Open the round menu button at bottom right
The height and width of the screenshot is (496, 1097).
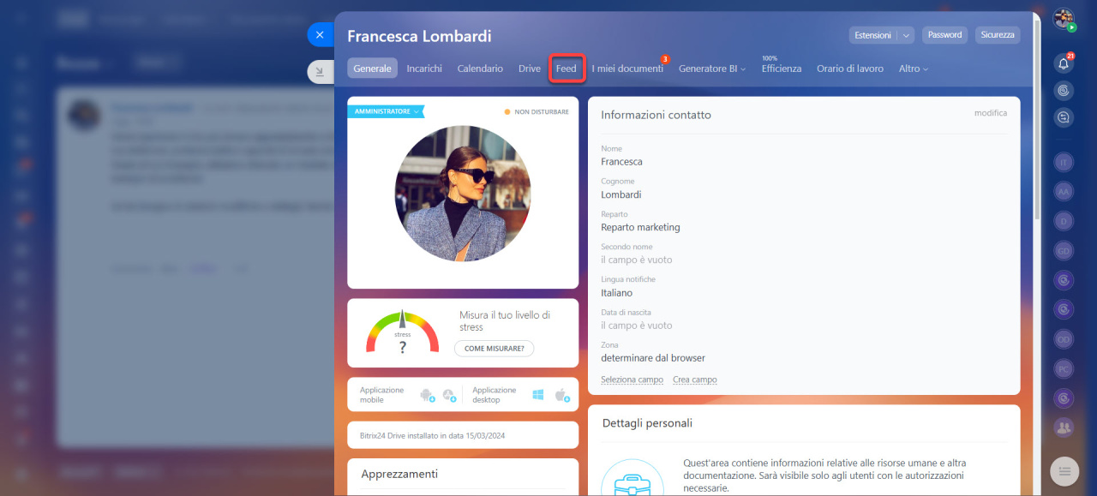[x=1064, y=470]
